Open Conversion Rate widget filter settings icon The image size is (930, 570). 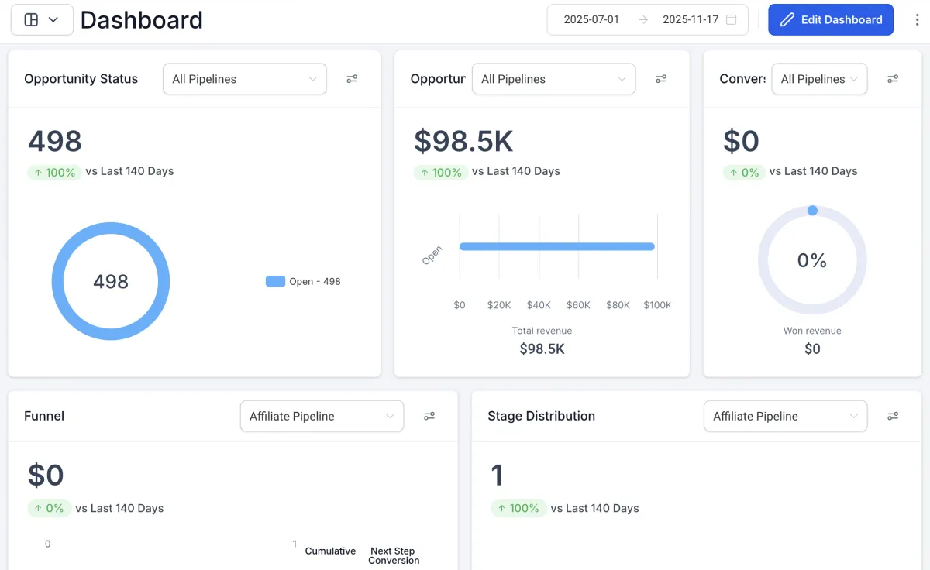pos(893,79)
